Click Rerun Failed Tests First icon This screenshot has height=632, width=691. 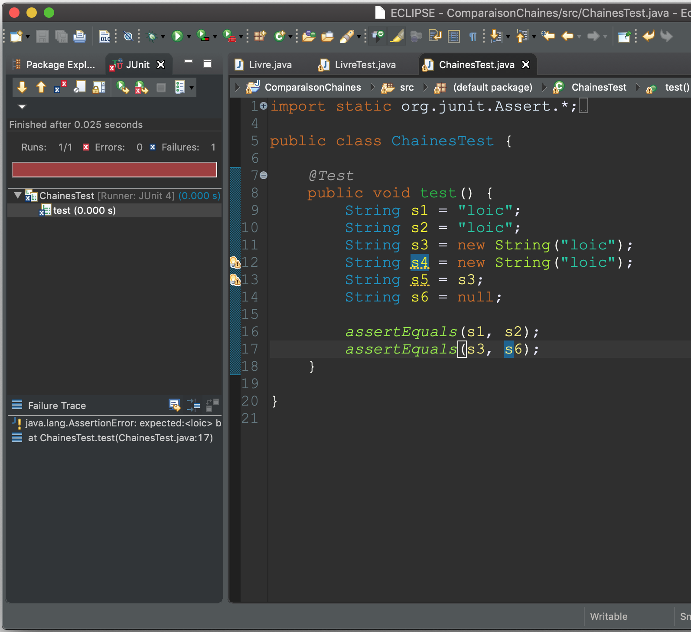coord(141,87)
